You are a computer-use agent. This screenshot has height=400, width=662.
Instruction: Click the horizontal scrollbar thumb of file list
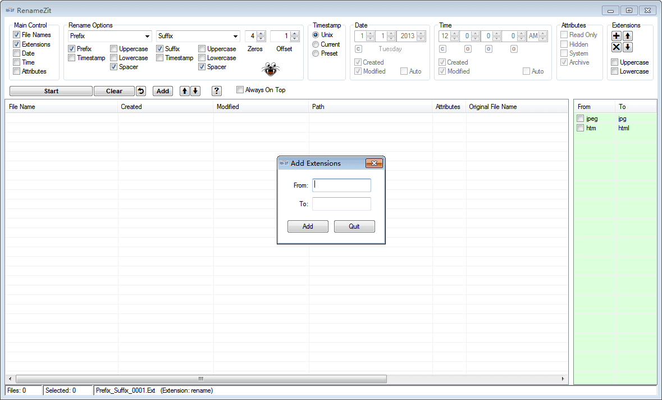click(x=201, y=379)
